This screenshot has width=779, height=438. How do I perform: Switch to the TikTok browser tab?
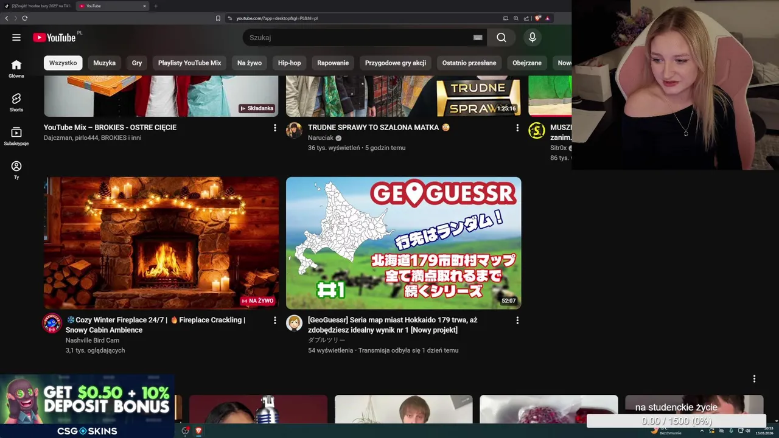[x=38, y=6]
